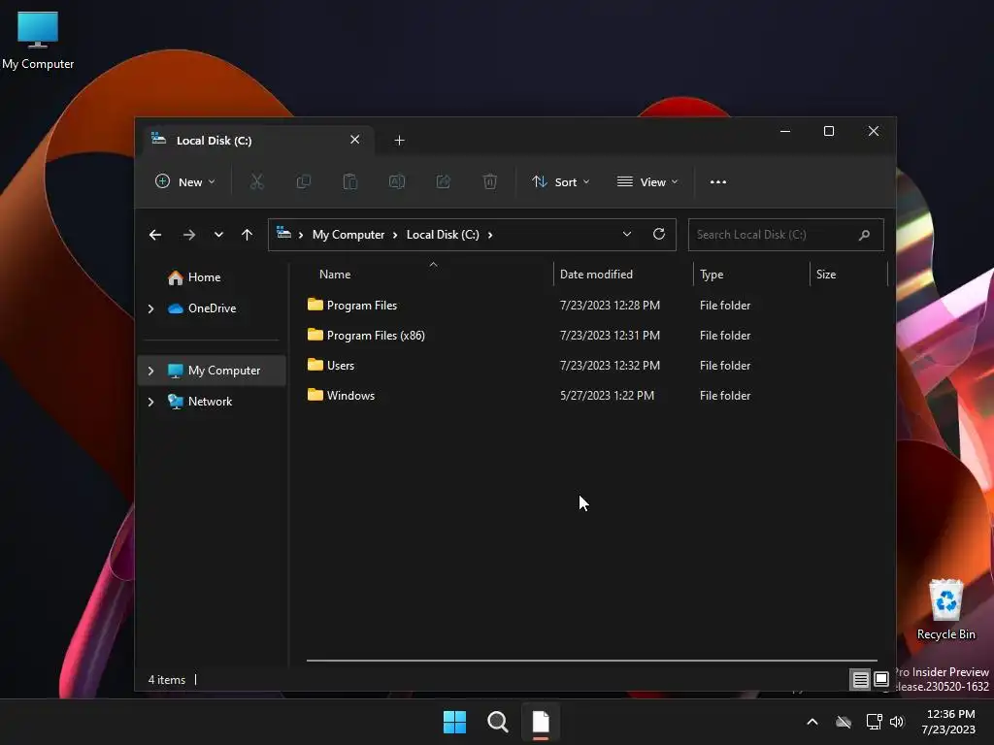Click the search magnifier in search box
Screen dimensions: 994x745
click(864, 235)
